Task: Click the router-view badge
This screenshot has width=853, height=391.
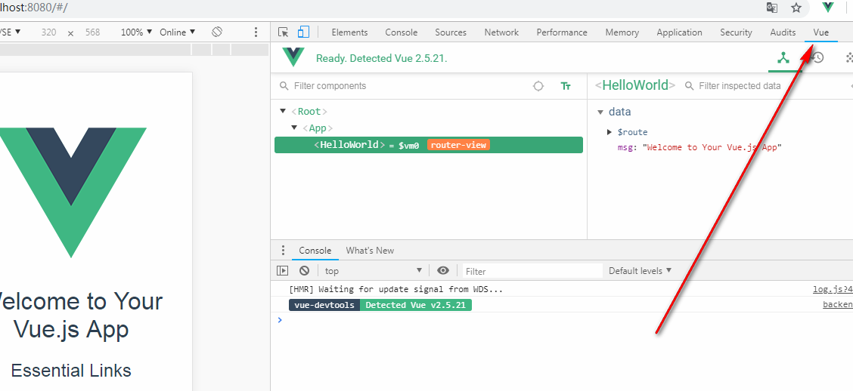Action: point(458,145)
